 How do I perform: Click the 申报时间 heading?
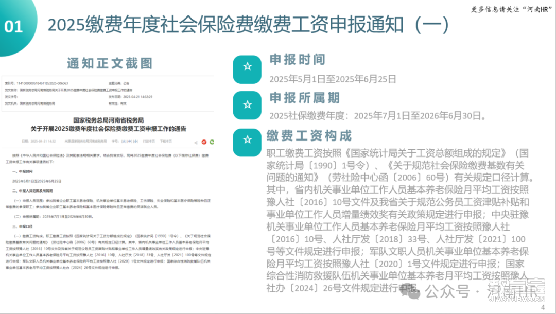(x=298, y=60)
